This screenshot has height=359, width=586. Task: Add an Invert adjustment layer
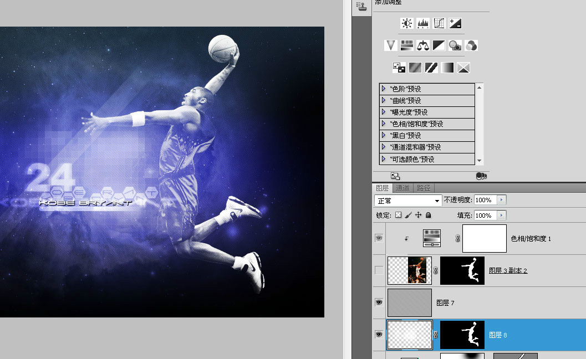399,68
